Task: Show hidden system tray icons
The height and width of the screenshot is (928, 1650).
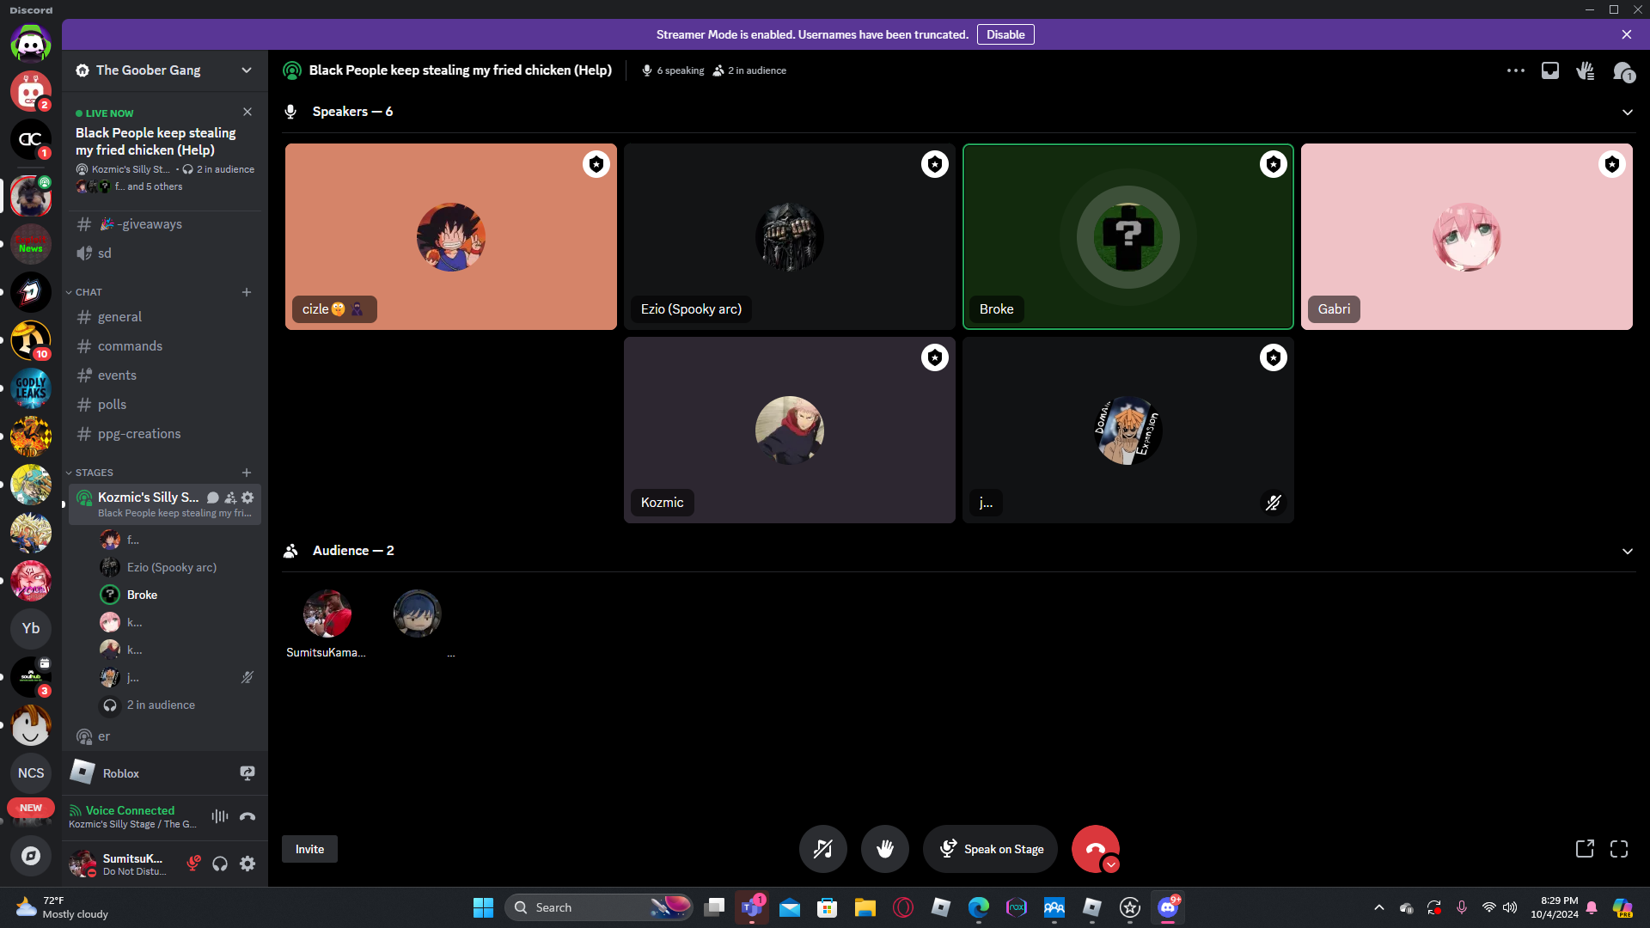Action: tap(1379, 907)
